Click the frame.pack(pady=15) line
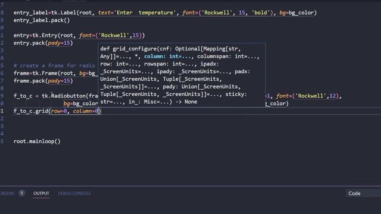The image size is (381, 214). point(43,81)
